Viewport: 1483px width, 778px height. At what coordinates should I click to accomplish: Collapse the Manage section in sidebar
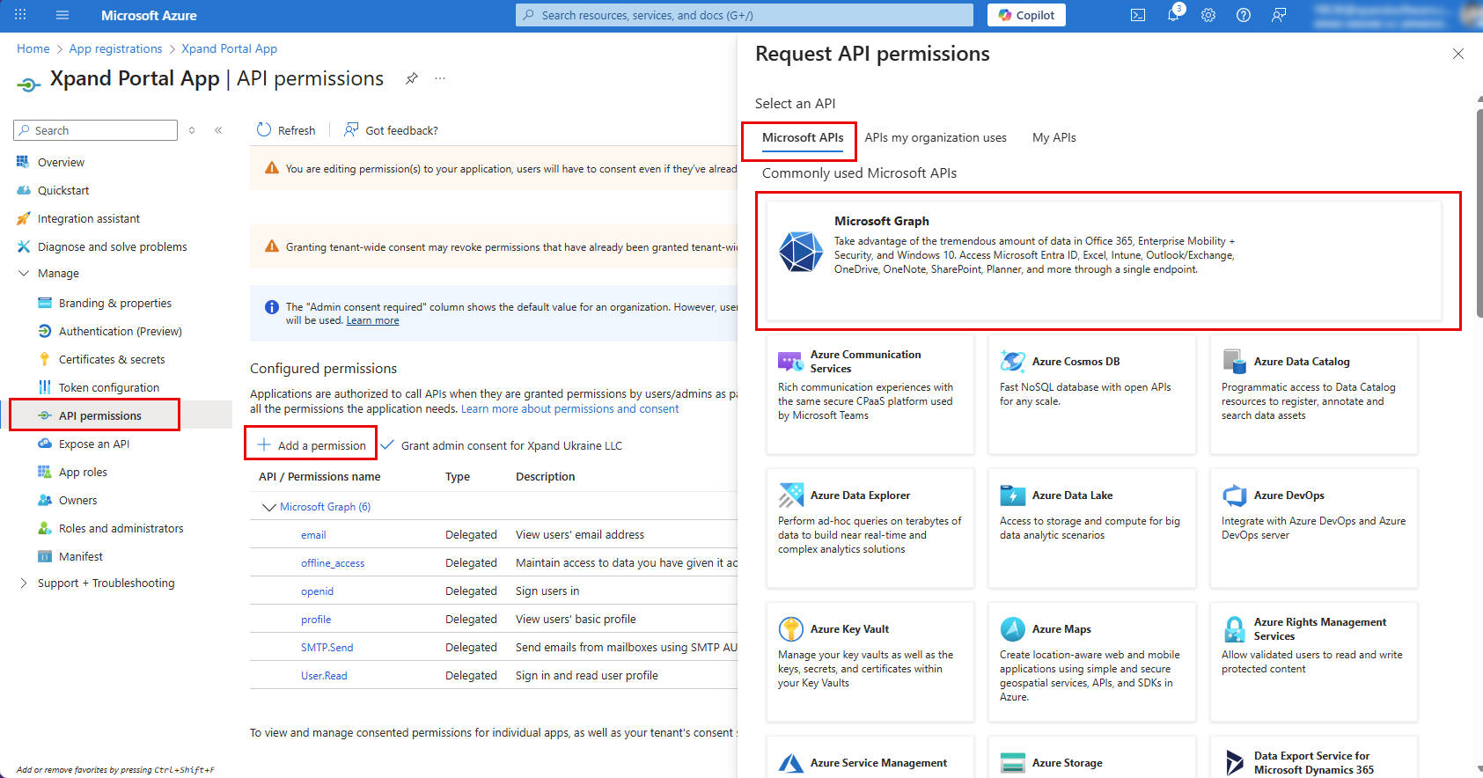tap(24, 274)
